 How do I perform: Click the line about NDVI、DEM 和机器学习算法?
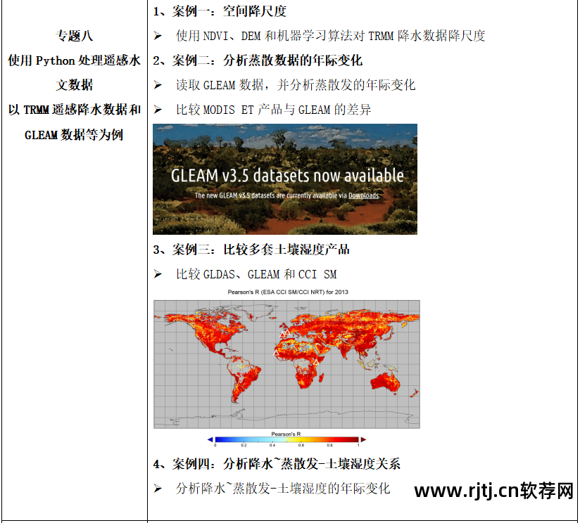click(x=330, y=36)
